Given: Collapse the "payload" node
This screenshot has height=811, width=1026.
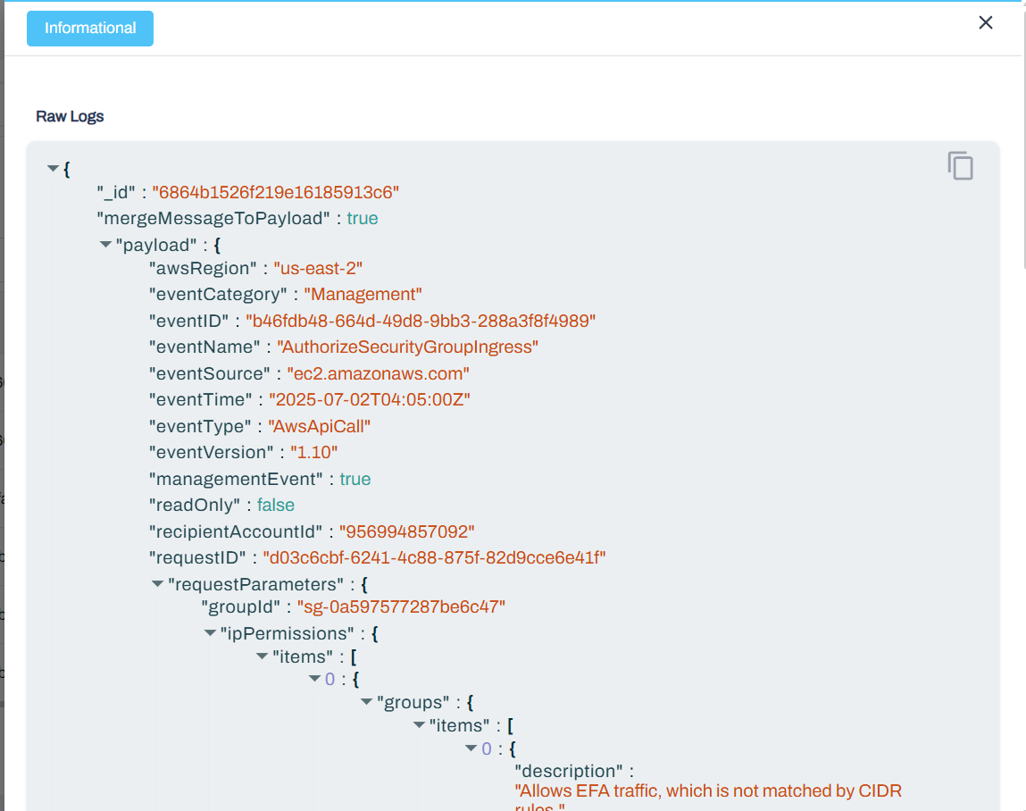Looking at the screenshot, I should [x=105, y=244].
